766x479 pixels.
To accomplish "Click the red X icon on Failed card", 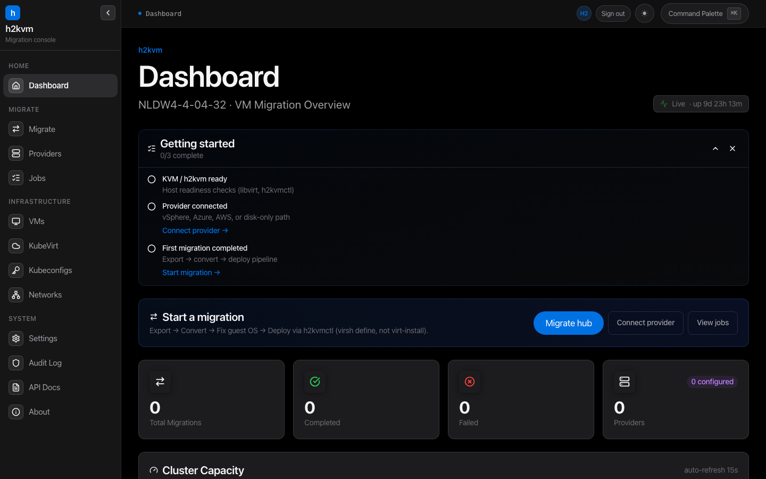I will click(x=470, y=382).
